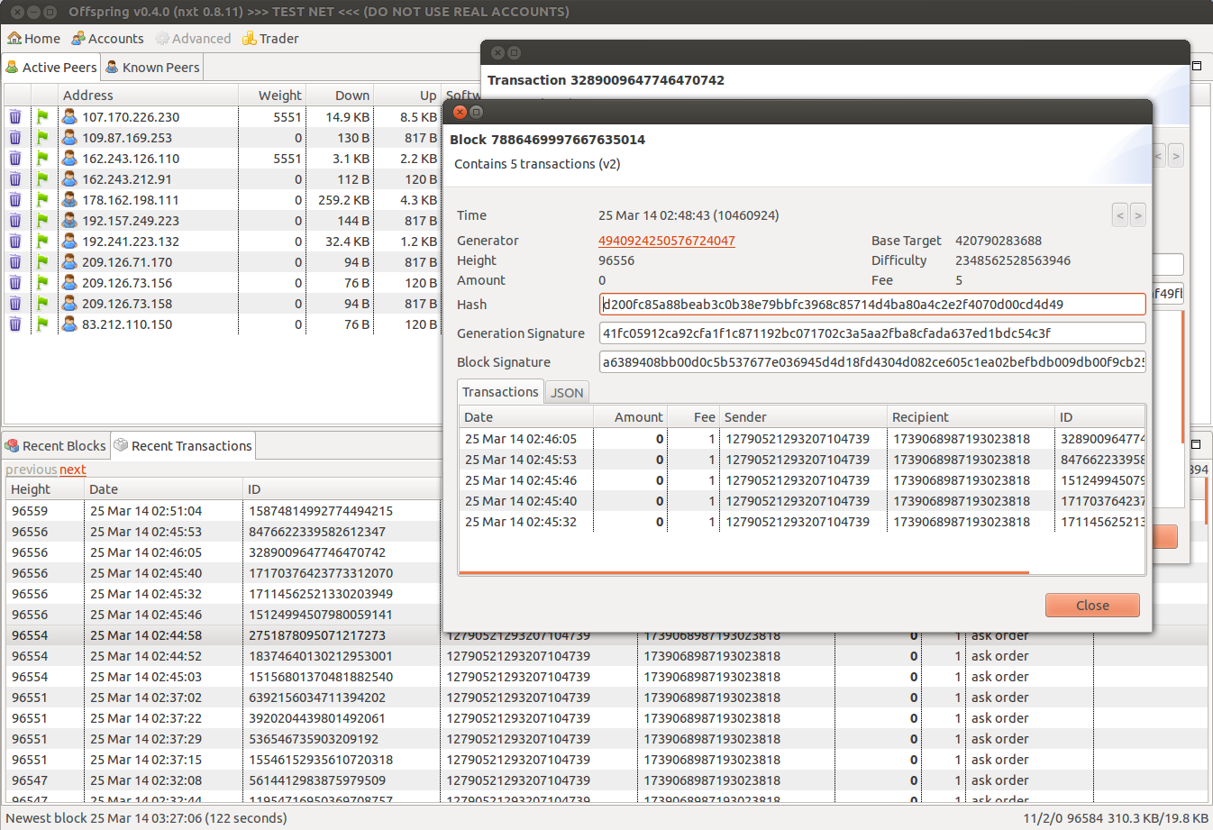
Task: Click the horizontal scrollbar in Block transactions table
Action: tap(744, 572)
